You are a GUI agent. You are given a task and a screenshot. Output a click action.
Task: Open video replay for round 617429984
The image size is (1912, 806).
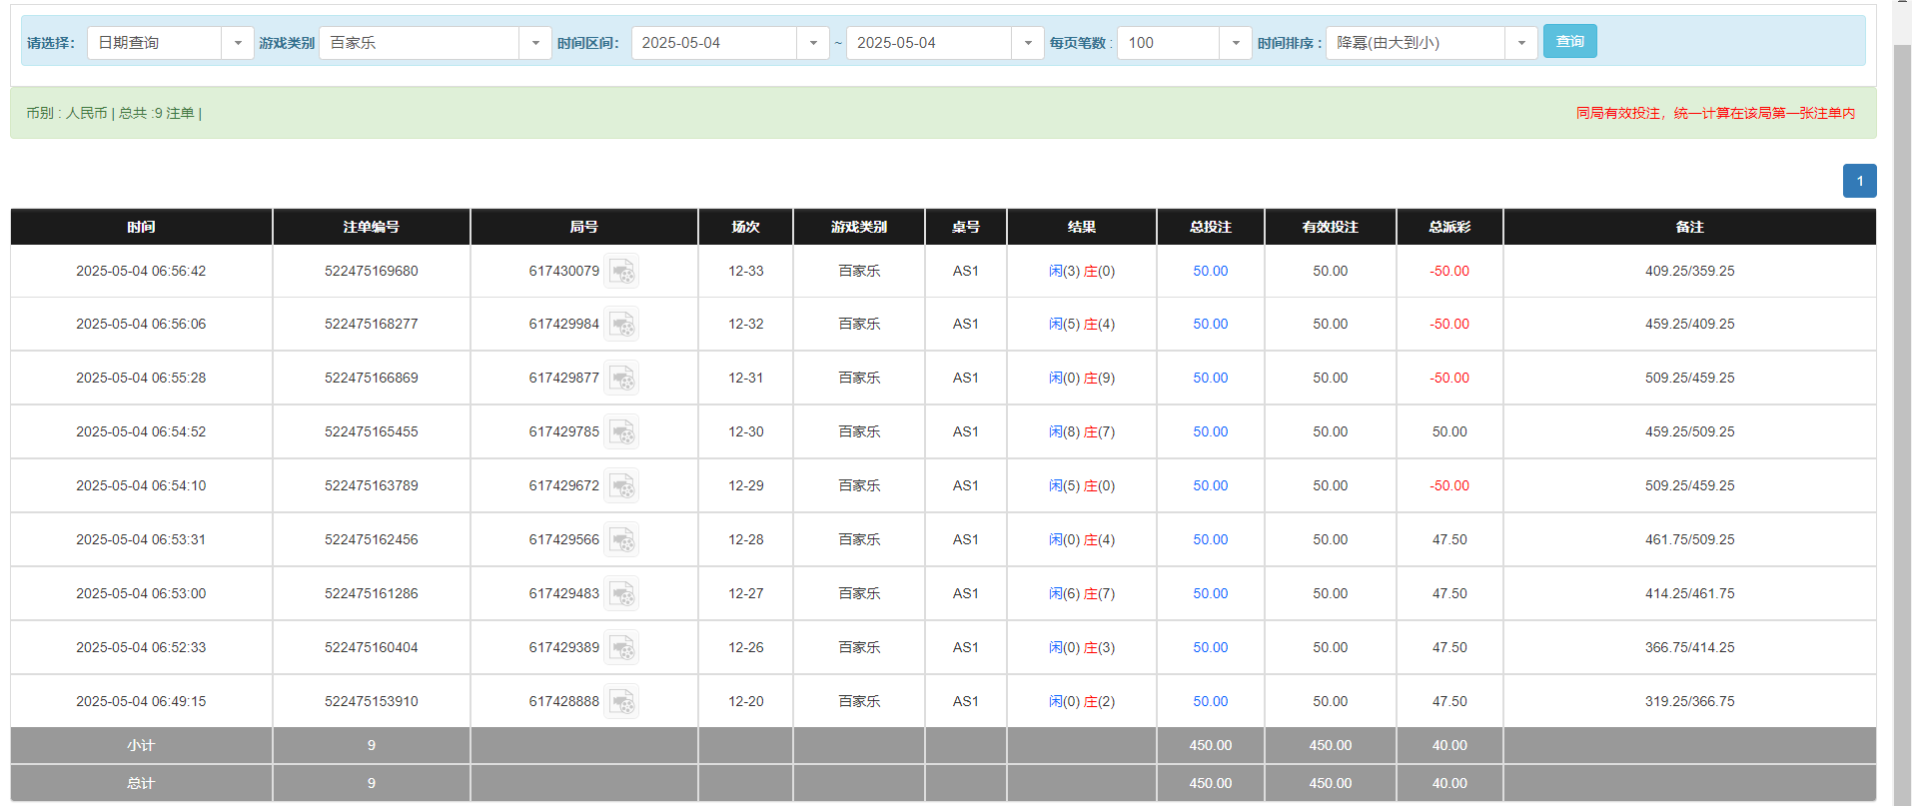point(621,325)
